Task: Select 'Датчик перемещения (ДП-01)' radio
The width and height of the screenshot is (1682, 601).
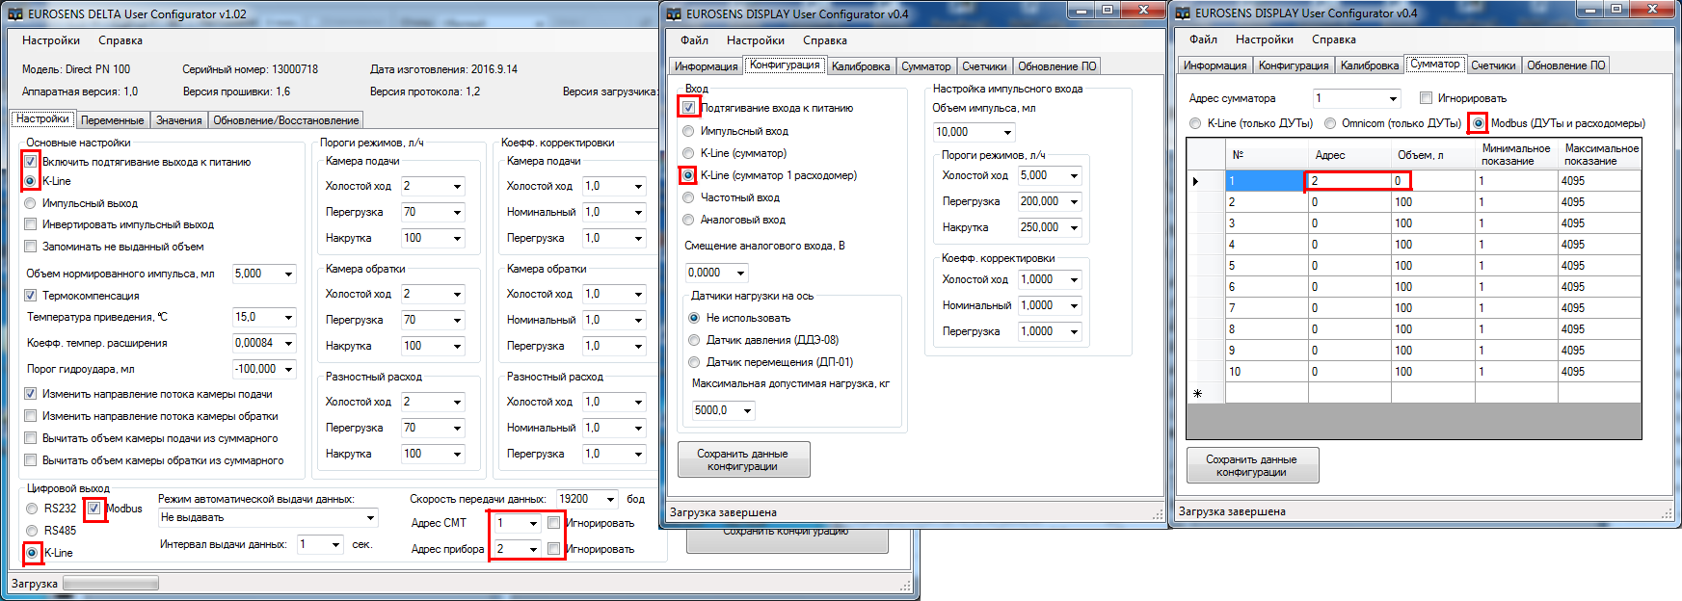Action: pos(694,362)
